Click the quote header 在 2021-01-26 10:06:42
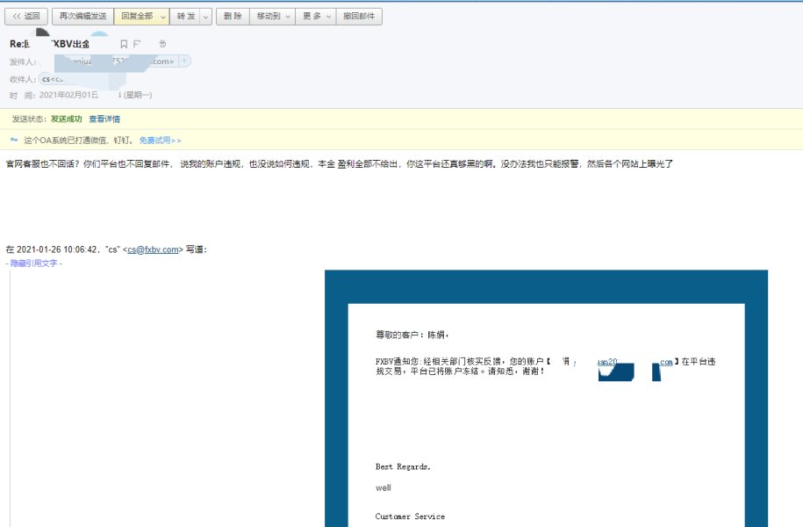 pos(106,249)
